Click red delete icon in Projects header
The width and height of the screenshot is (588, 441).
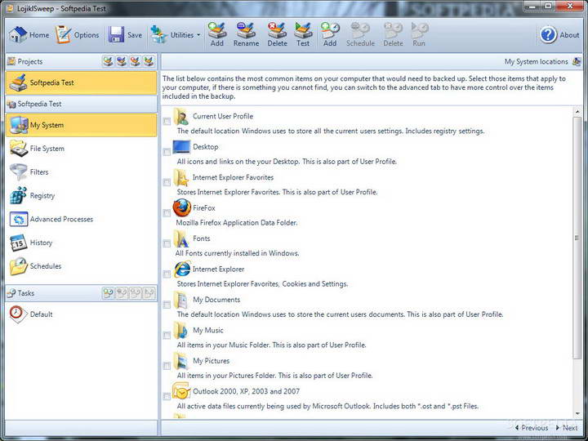[x=136, y=61]
